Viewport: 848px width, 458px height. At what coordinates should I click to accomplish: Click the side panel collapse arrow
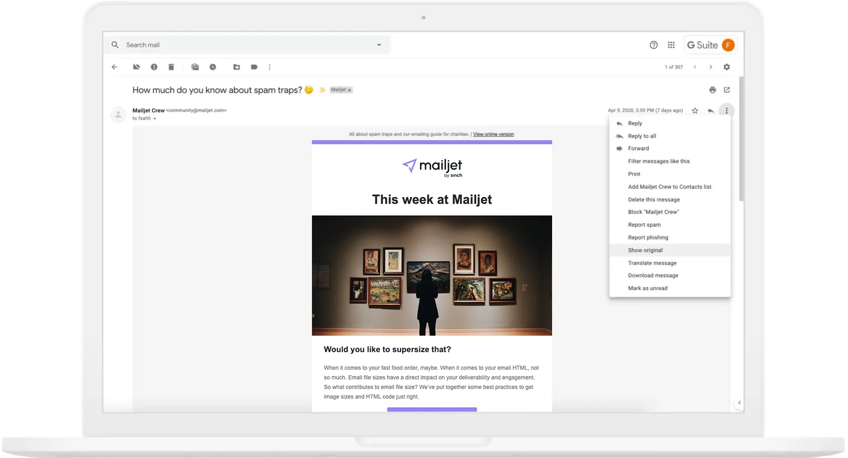point(739,403)
